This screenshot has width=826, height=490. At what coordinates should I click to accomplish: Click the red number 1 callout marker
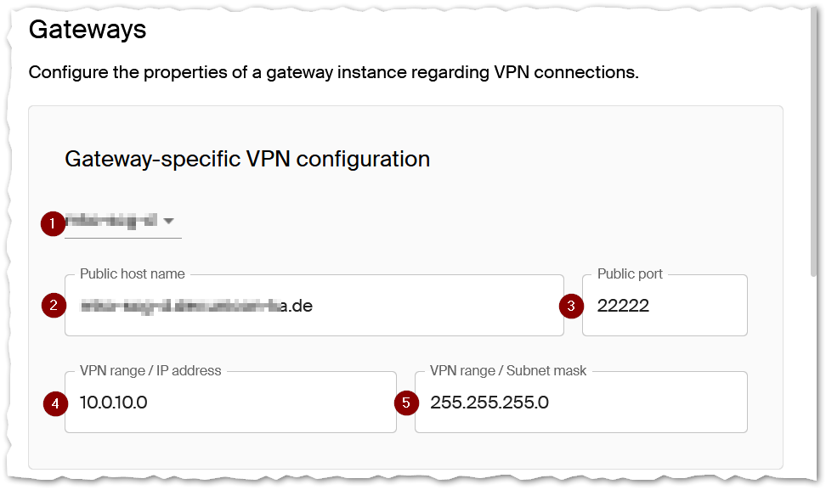point(53,223)
